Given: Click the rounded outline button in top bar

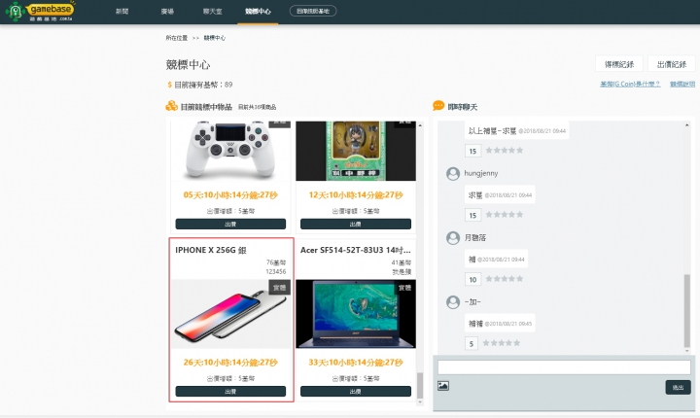Looking at the screenshot, I should click(313, 11).
